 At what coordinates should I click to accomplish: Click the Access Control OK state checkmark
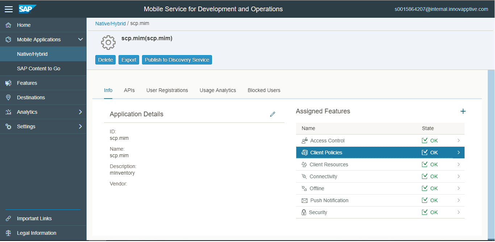click(x=425, y=141)
